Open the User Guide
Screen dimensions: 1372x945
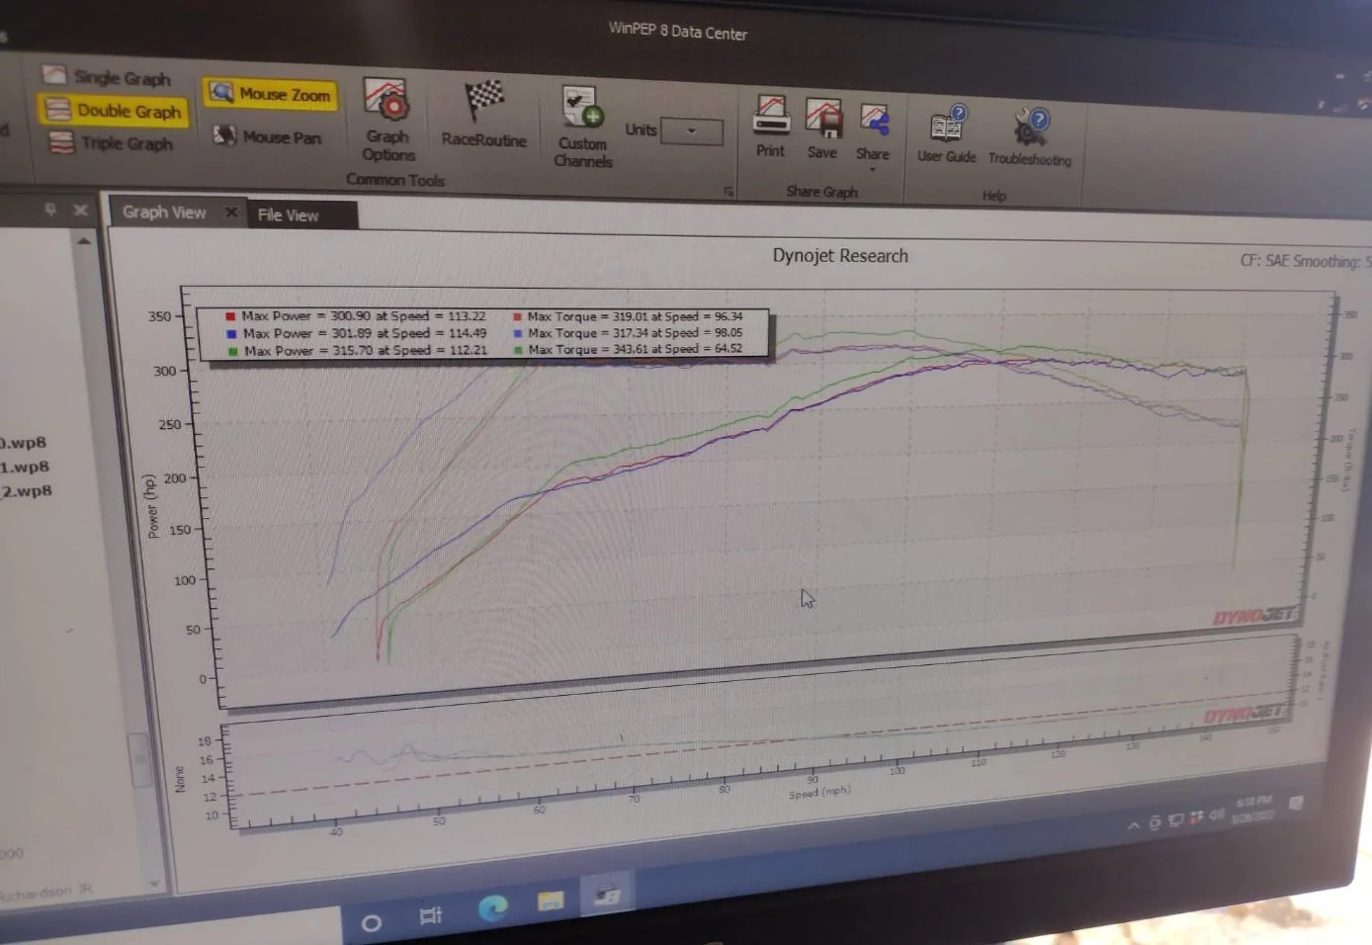946,134
